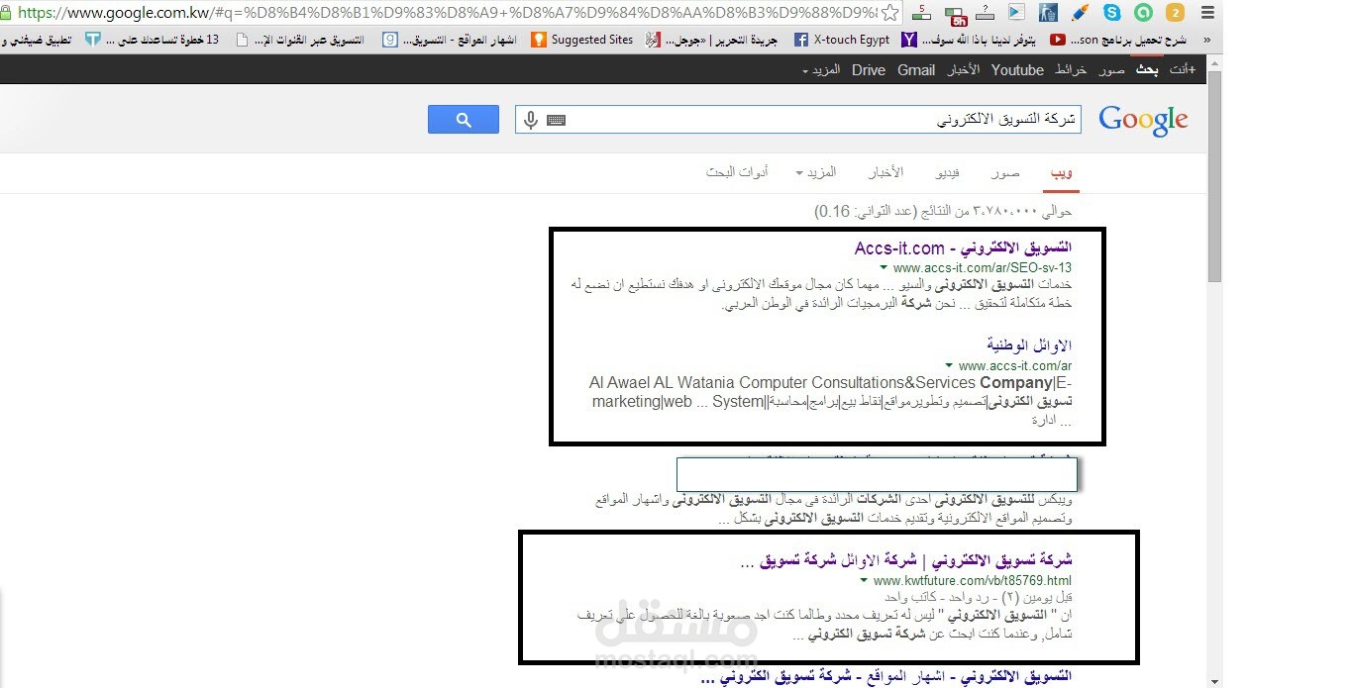Open Drive in the Google bar
Screen dimensions: 1353x688
point(869,70)
